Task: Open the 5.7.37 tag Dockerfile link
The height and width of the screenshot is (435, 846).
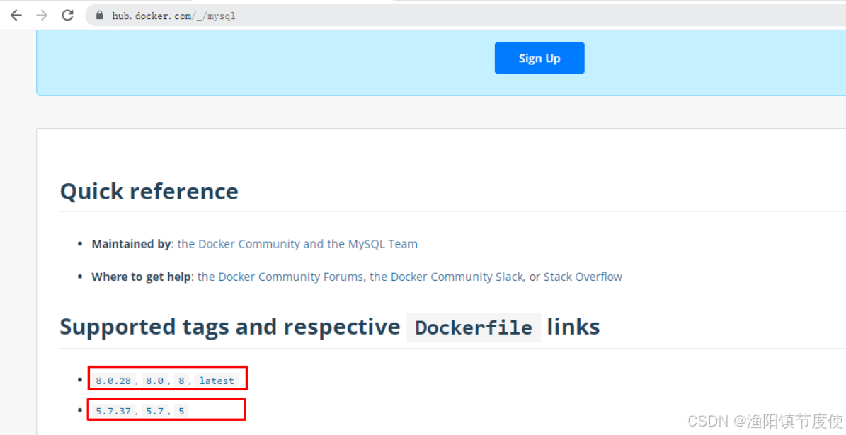Action: (x=113, y=411)
